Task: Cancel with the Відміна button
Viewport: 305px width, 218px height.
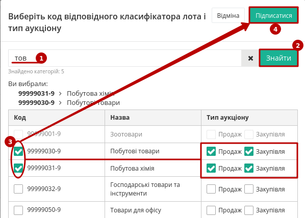Action: click(x=228, y=16)
